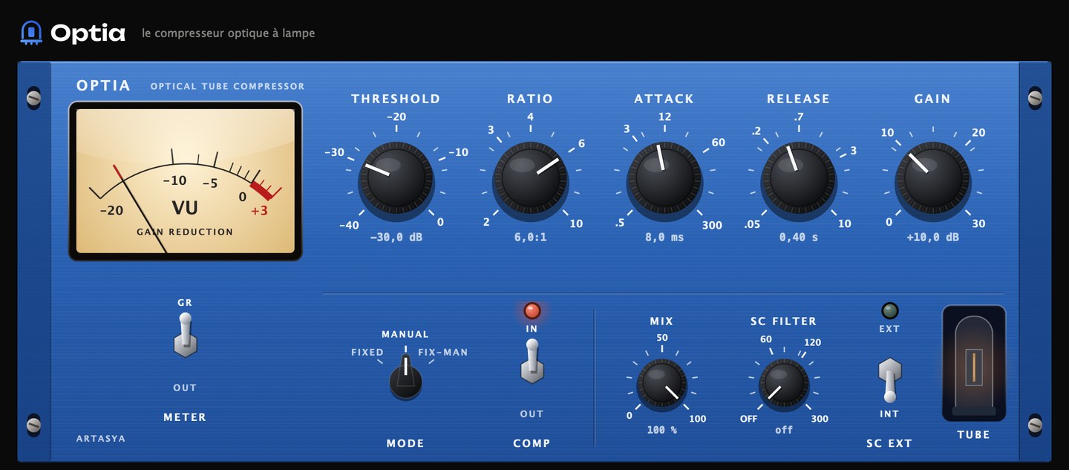Screen dimensions: 1069x470
Task: Select the Release knob
Action: click(799, 179)
